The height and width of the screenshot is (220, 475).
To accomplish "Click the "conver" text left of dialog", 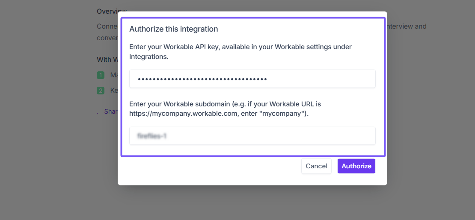I will point(107,38).
